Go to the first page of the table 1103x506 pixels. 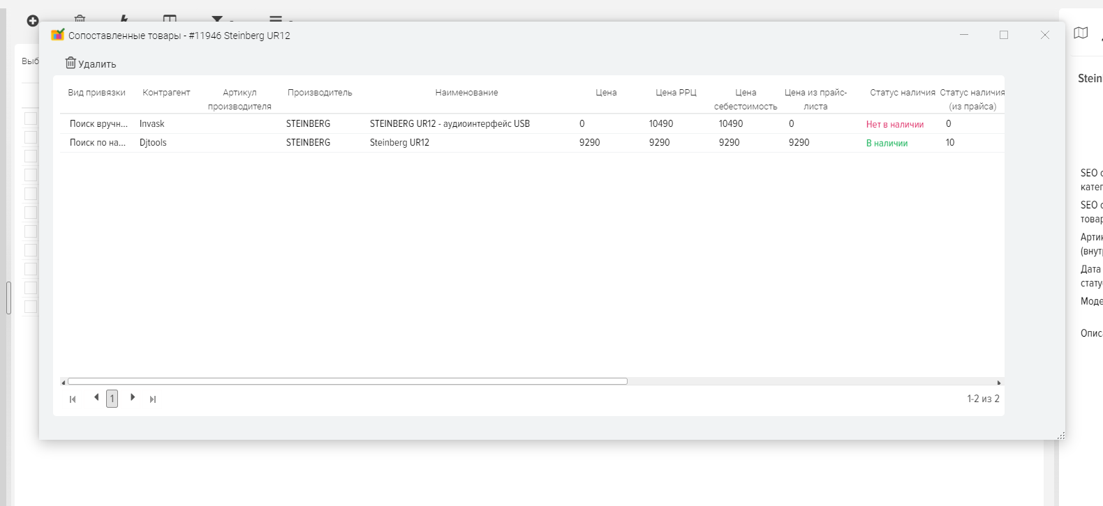coord(73,399)
